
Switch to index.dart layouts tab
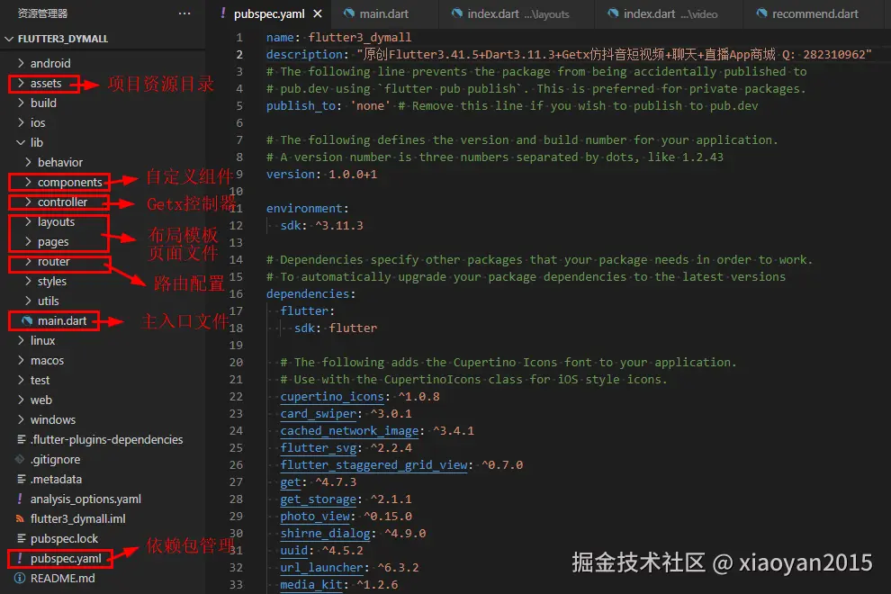click(517, 13)
